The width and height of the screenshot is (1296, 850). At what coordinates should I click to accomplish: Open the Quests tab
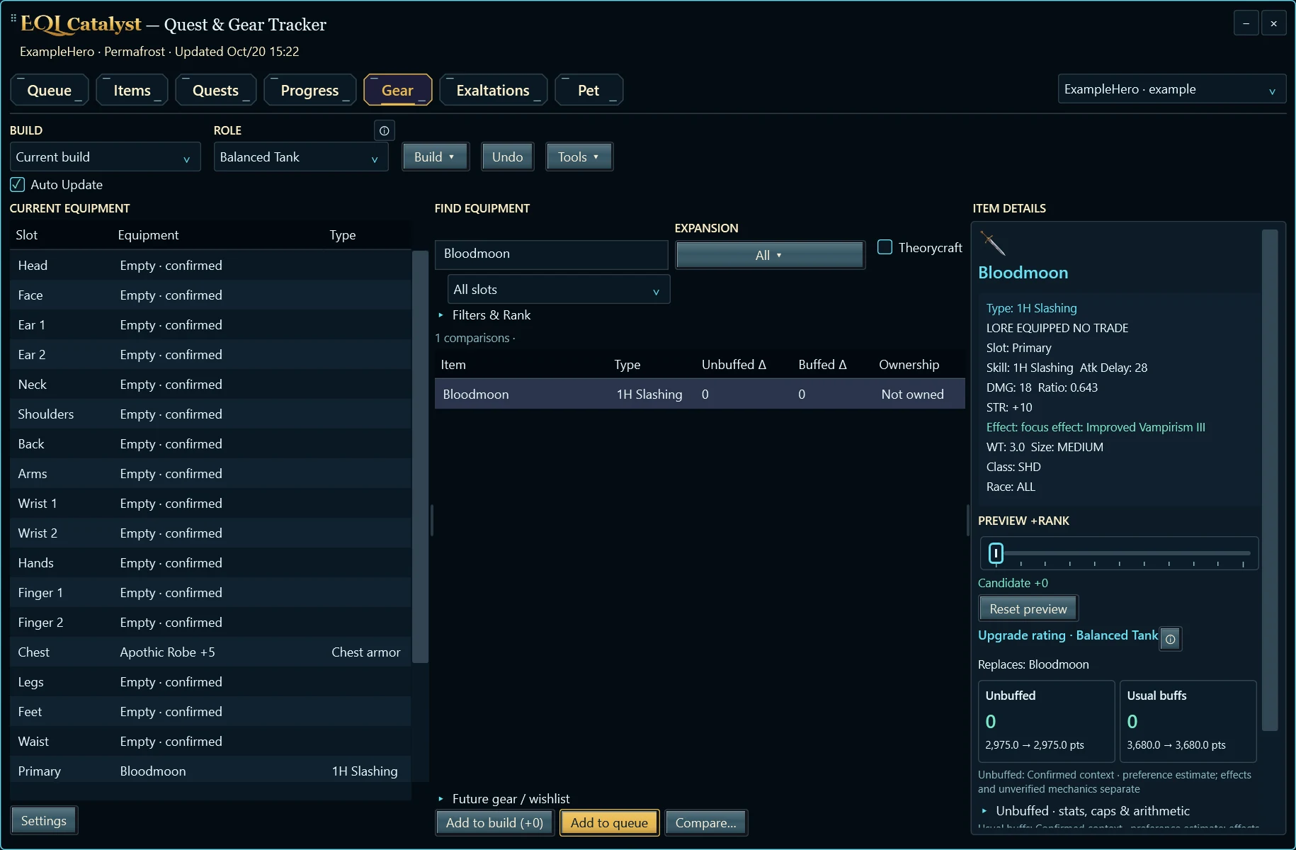[215, 90]
